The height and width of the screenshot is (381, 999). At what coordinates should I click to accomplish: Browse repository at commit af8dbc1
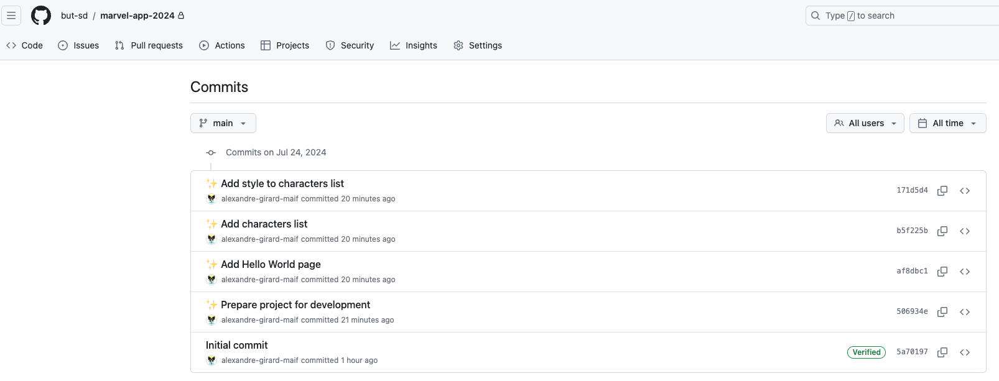(965, 272)
